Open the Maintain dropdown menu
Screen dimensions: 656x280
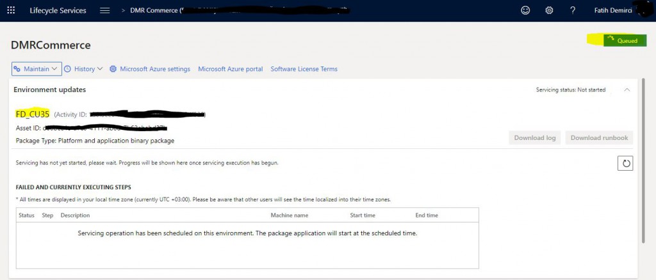[37, 69]
